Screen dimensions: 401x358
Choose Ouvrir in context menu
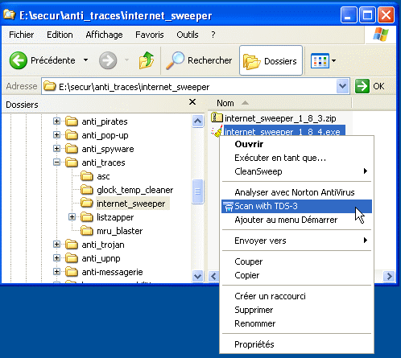[x=296, y=144]
